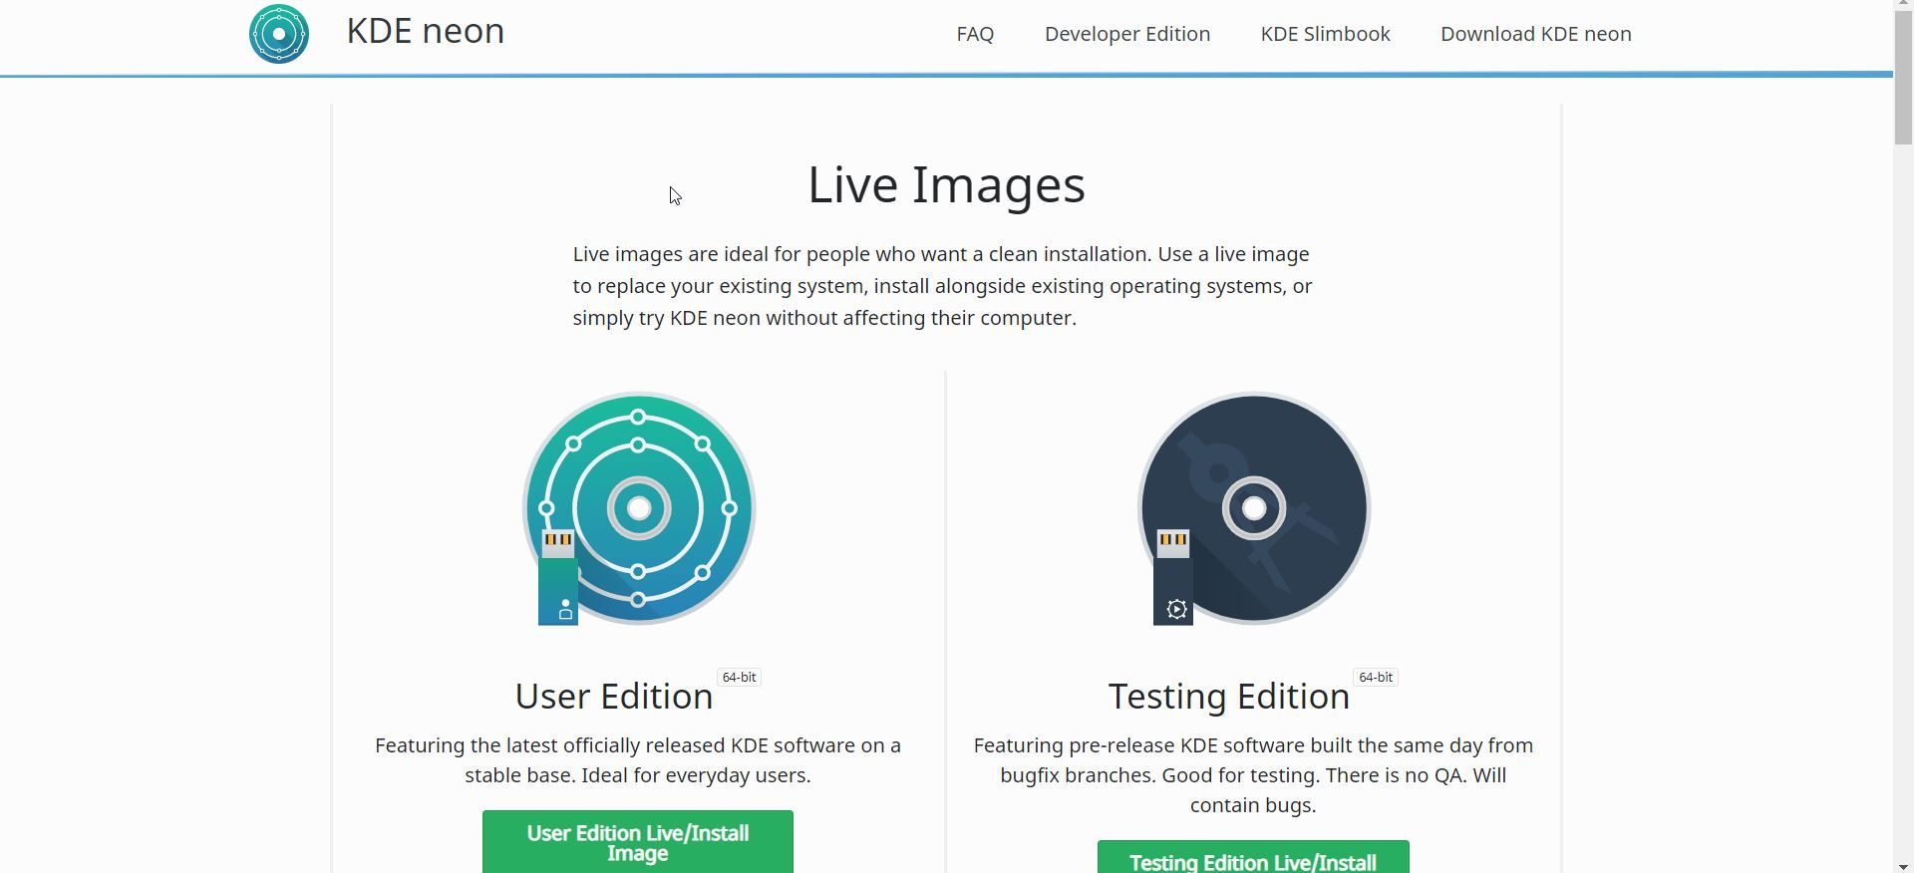The height and width of the screenshot is (873, 1914).
Task: Open the FAQ page
Action: click(975, 34)
